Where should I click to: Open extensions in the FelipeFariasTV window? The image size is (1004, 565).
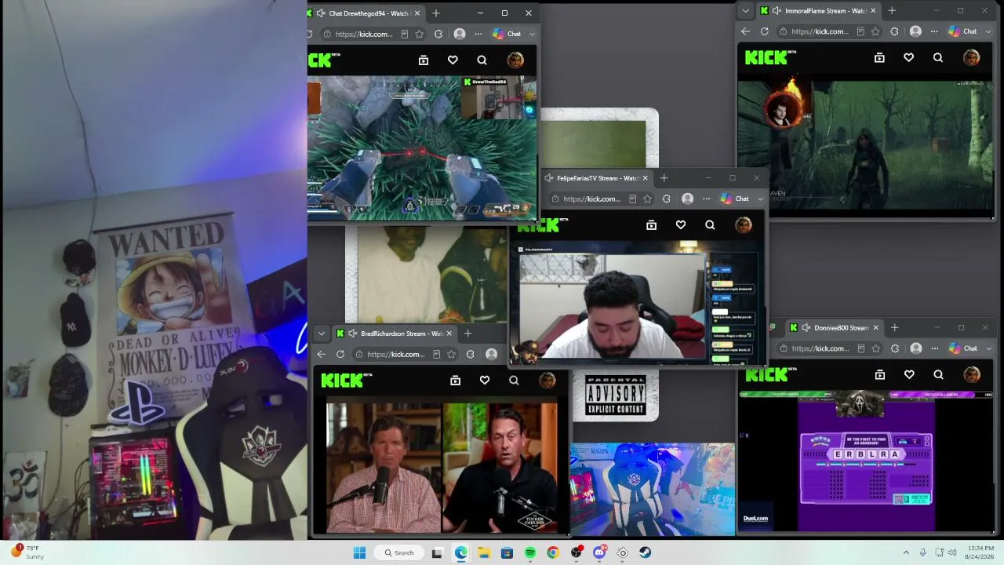coord(667,199)
